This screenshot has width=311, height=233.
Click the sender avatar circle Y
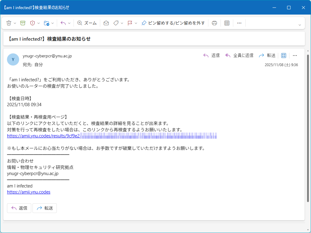[13, 59]
